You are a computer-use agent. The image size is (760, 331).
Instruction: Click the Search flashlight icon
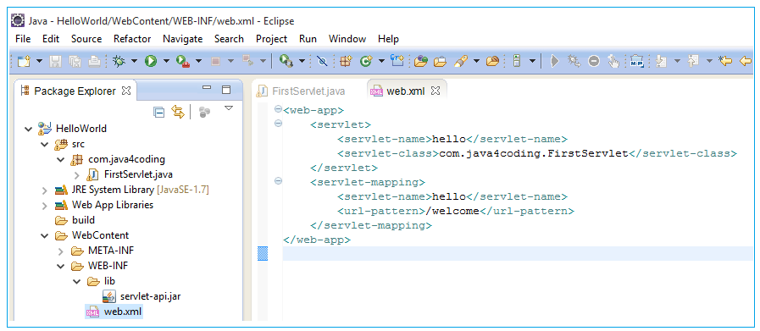coord(460,61)
